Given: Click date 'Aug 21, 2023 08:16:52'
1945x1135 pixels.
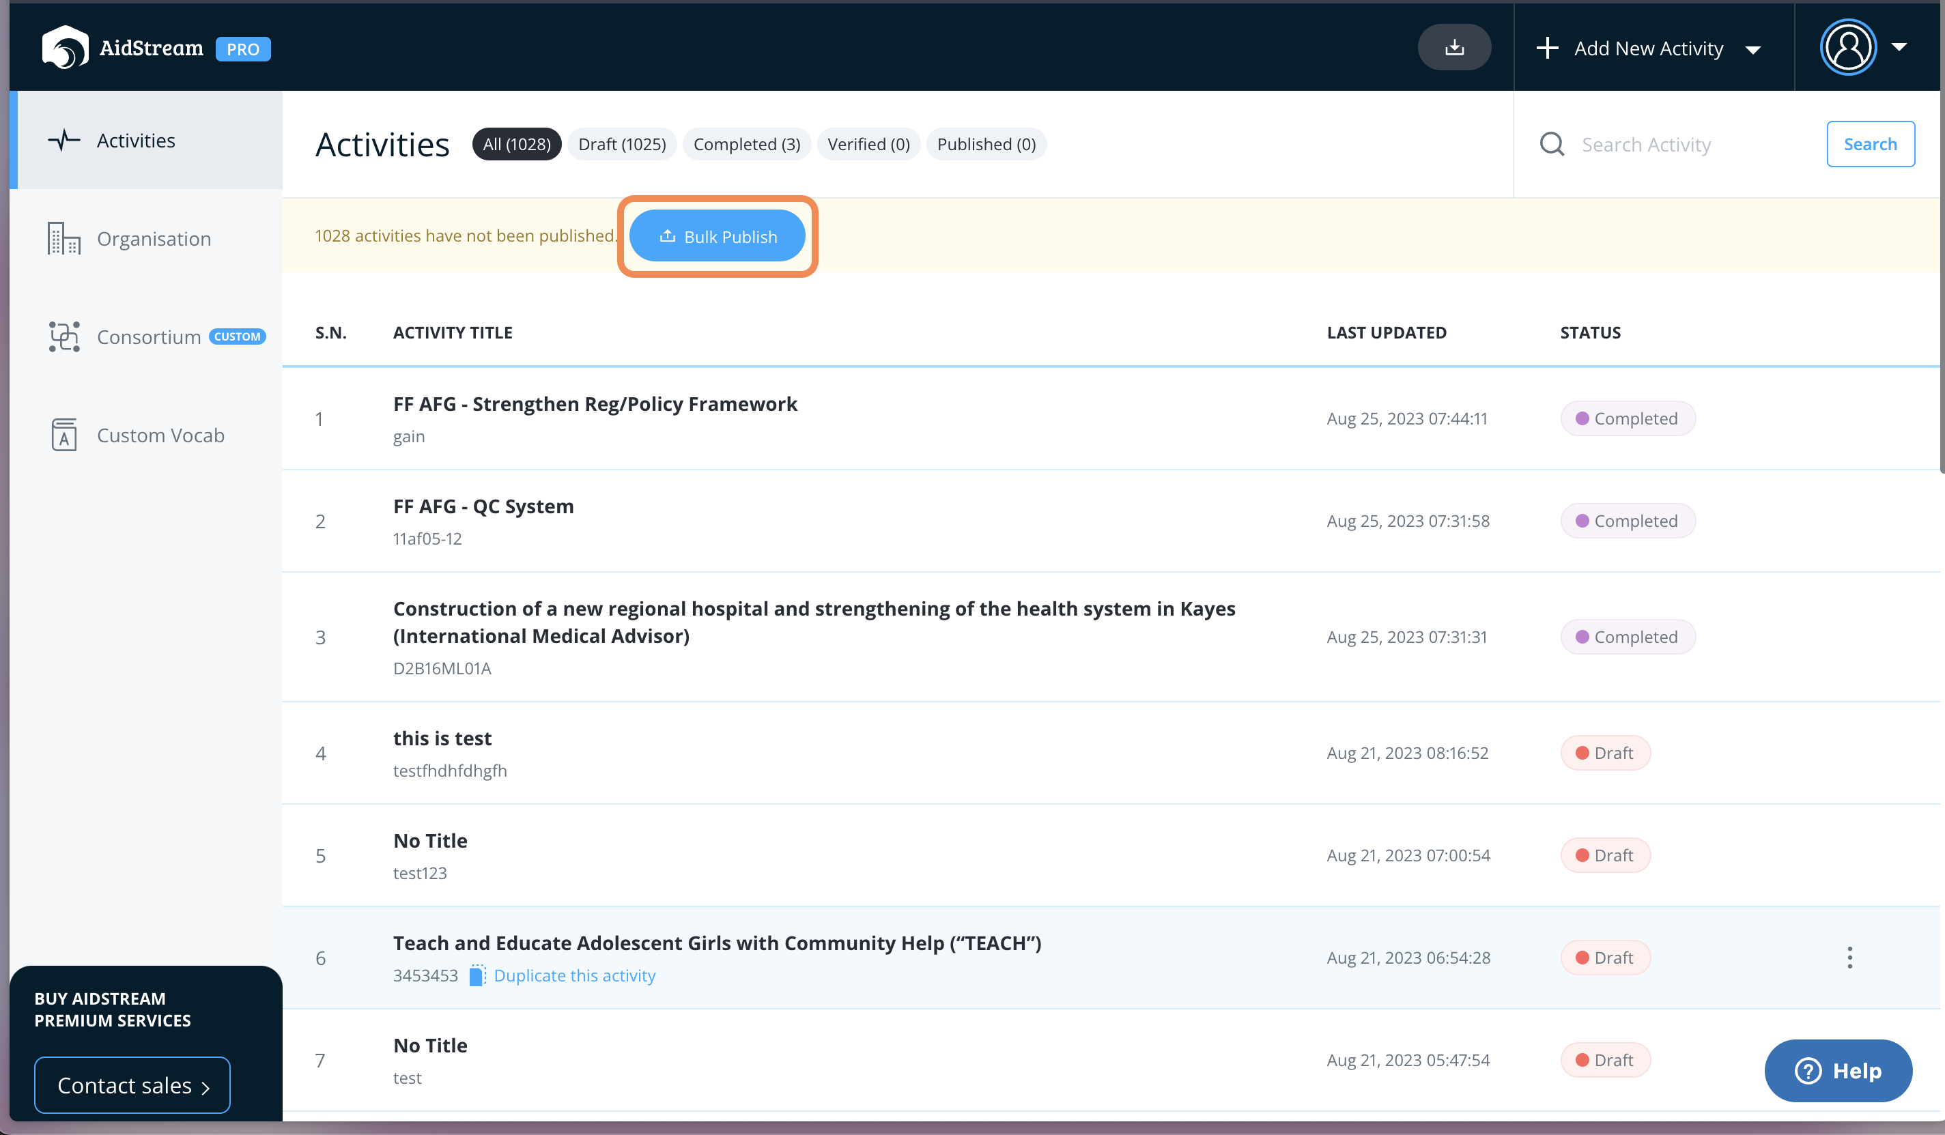Looking at the screenshot, I should 1407,752.
